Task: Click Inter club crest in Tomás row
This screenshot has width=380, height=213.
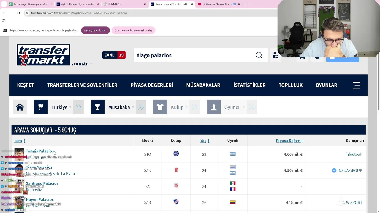Action: pyautogui.click(x=176, y=154)
